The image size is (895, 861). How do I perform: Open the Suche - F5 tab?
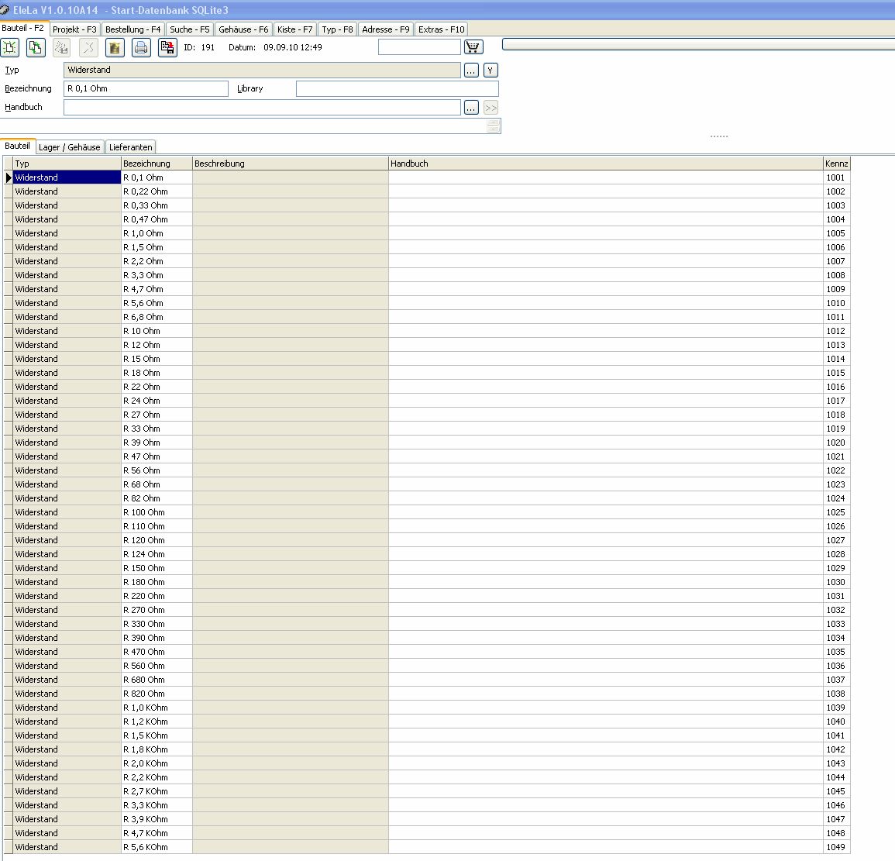[x=190, y=29]
